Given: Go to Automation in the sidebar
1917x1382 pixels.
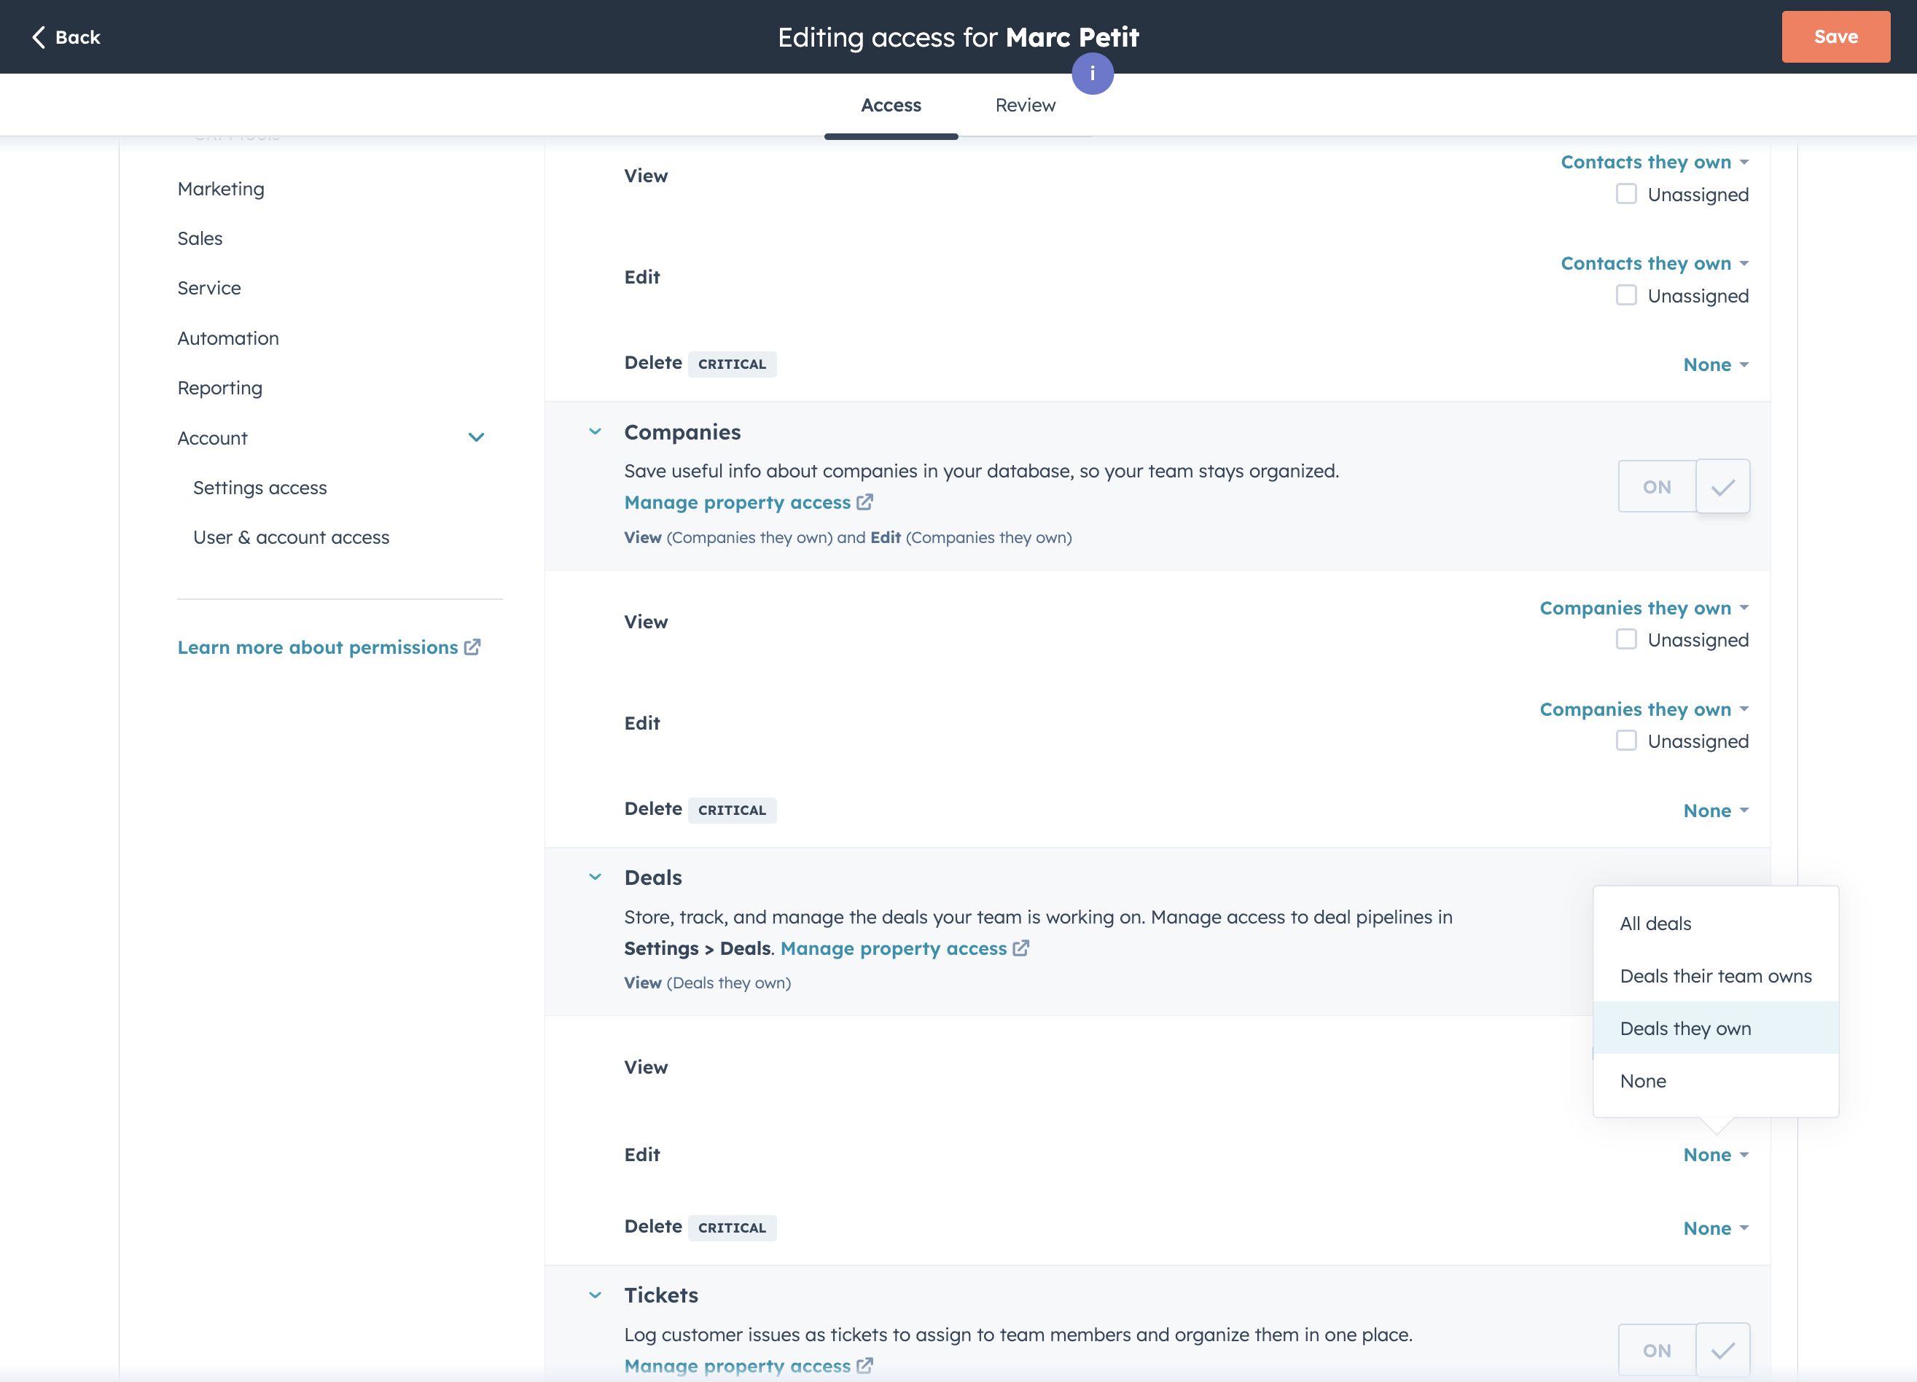Looking at the screenshot, I should 228,338.
